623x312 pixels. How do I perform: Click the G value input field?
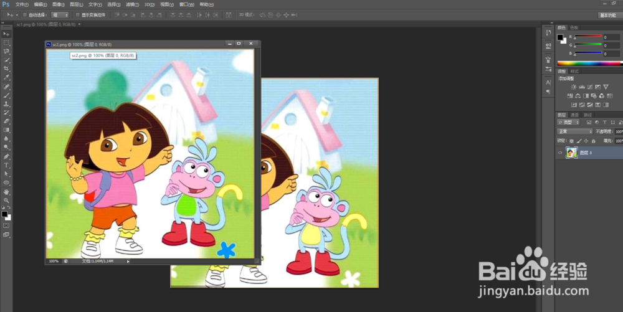click(x=611, y=45)
